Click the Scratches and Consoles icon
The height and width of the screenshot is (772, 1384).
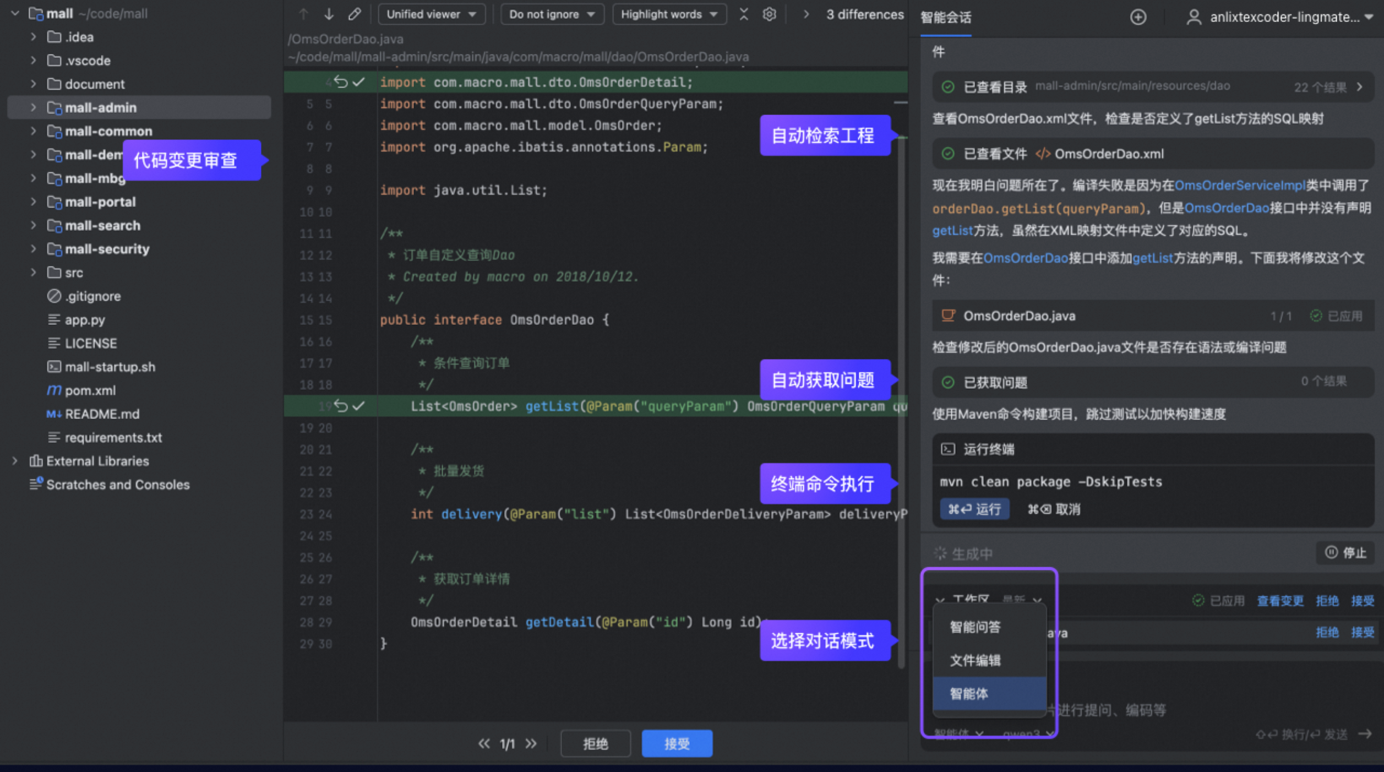36,484
